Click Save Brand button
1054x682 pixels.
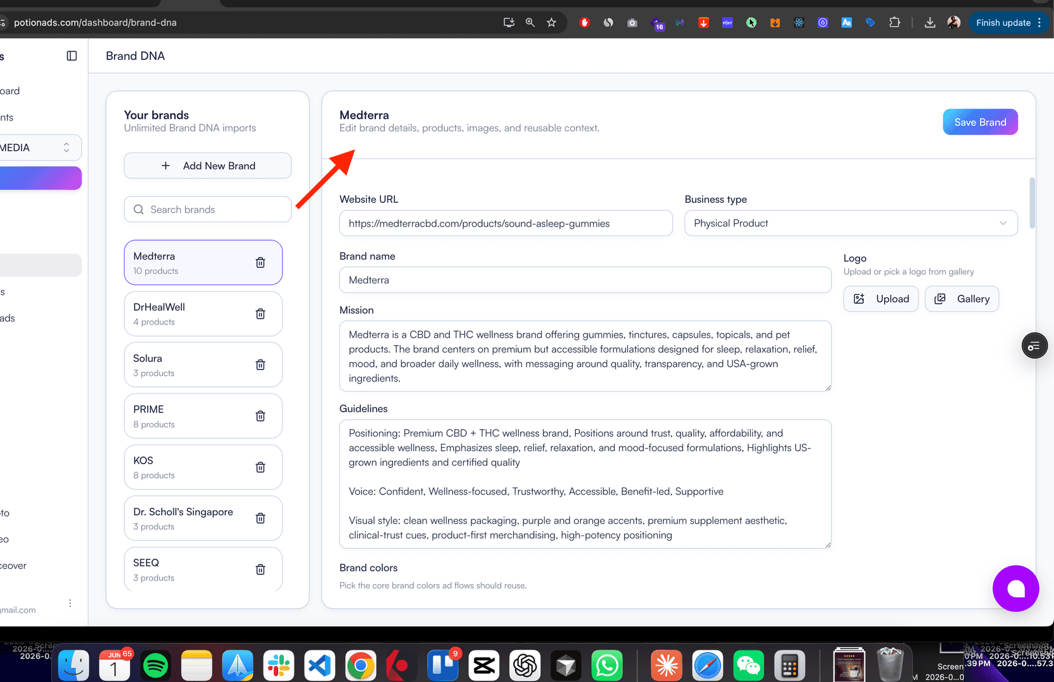(x=980, y=122)
